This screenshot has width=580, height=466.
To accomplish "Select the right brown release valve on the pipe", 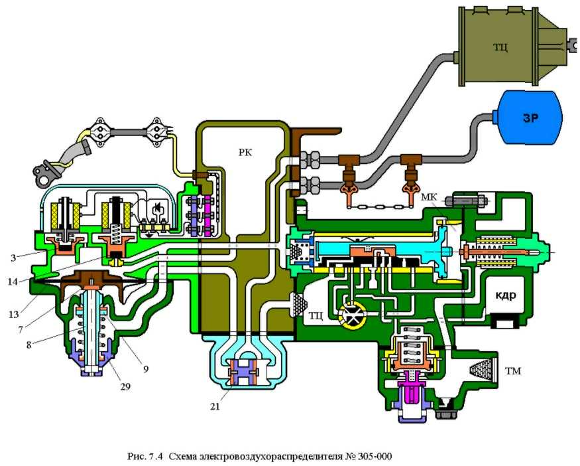I will [412, 177].
